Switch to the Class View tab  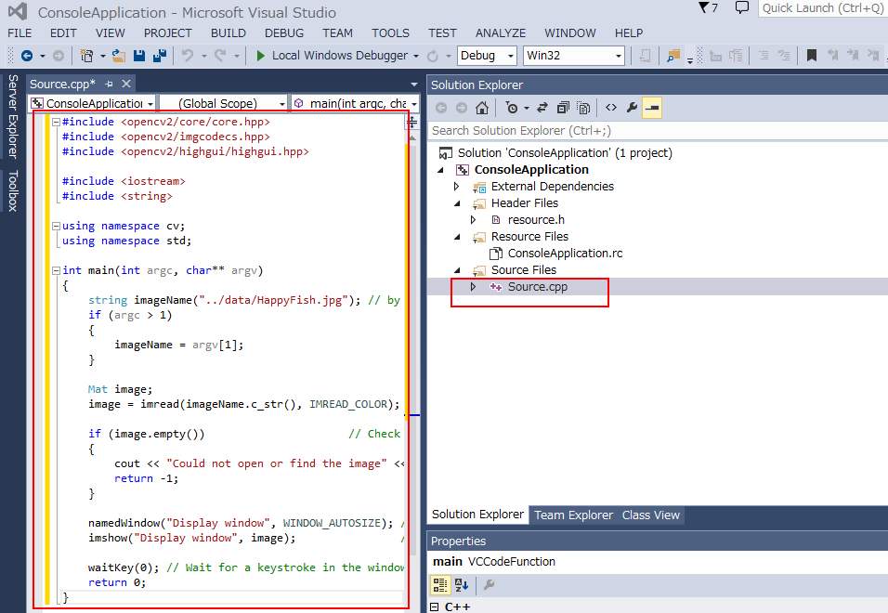click(x=651, y=515)
